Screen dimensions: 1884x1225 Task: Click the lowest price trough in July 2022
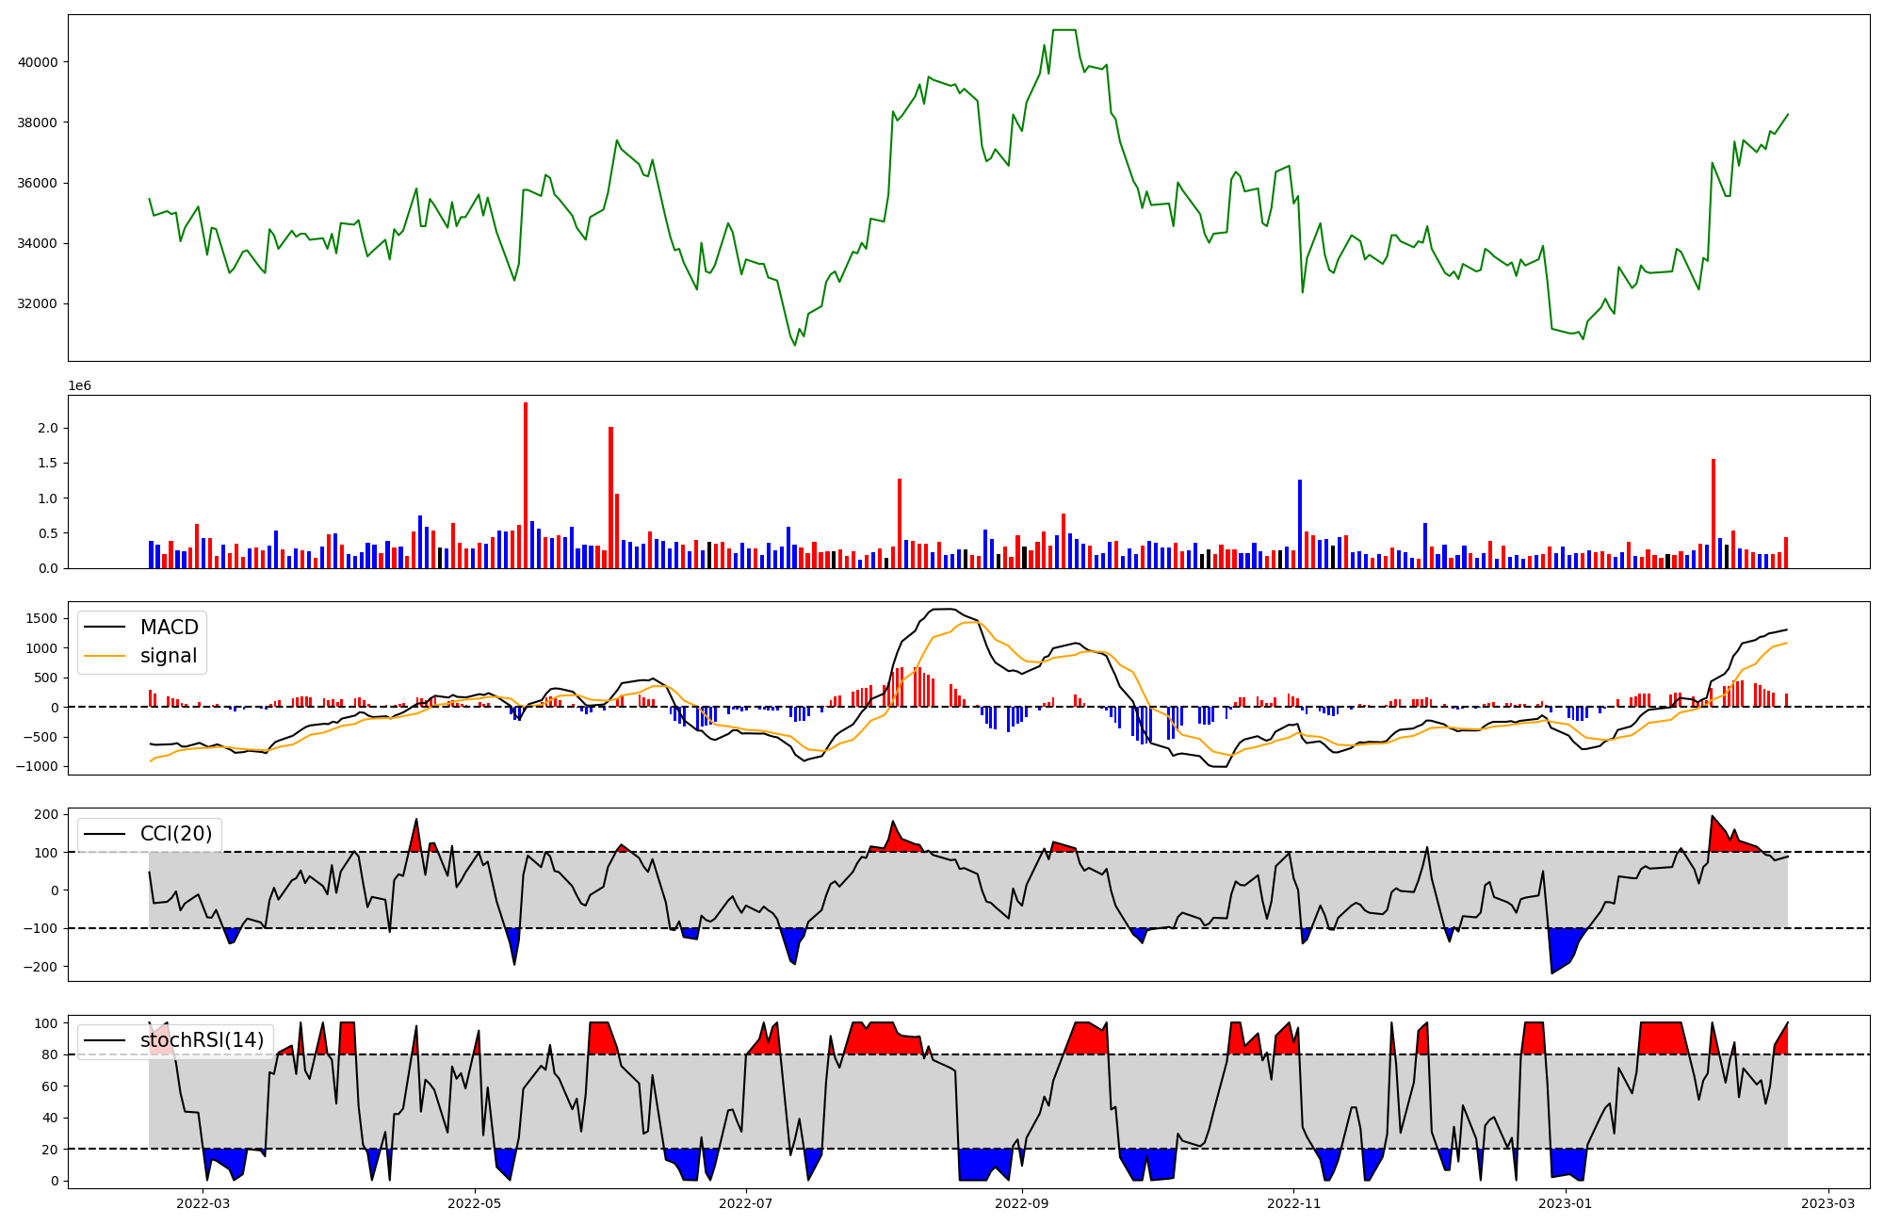(x=794, y=345)
